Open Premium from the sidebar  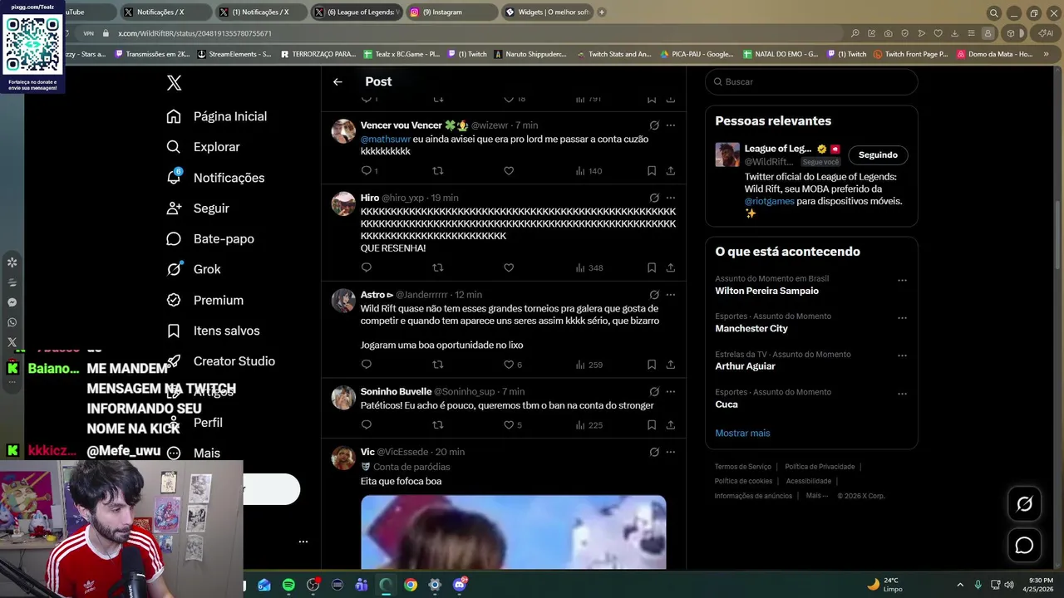coord(204,300)
